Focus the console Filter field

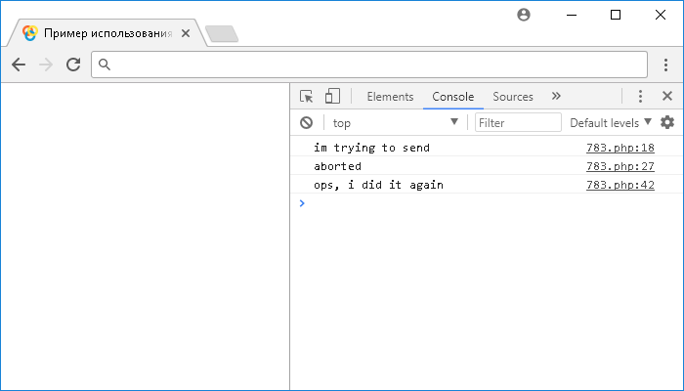point(518,122)
